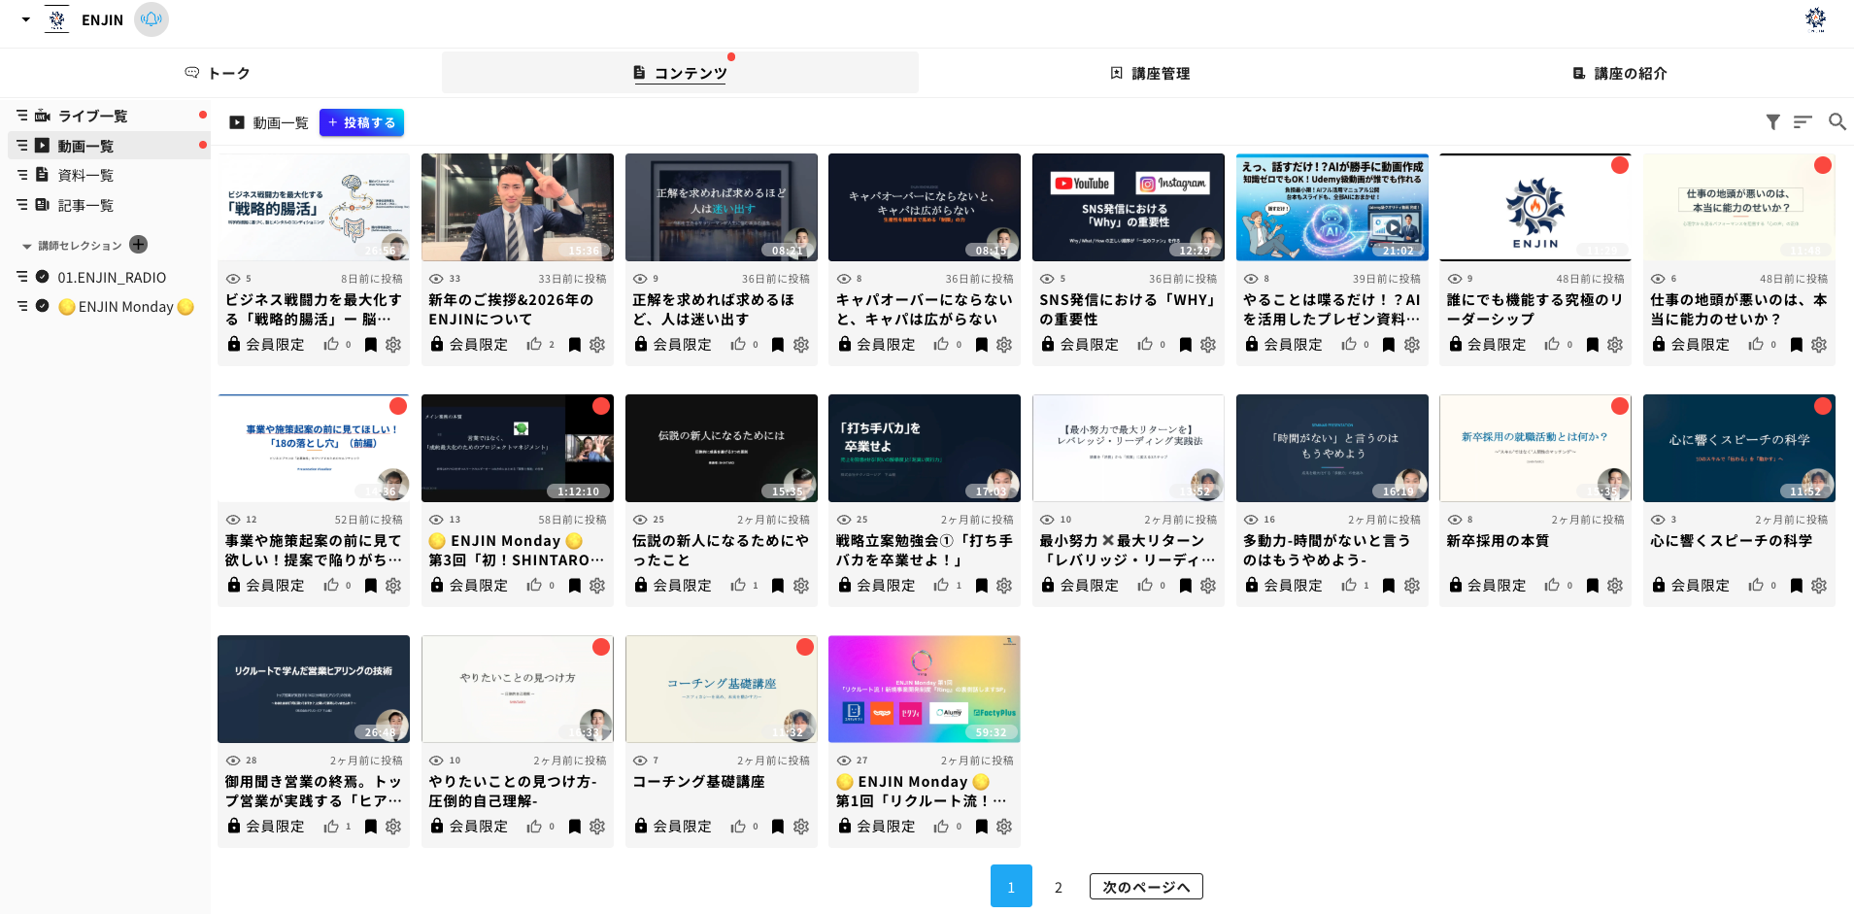
Task: Select ライブ一覧 in the sidebar
Action: tap(92, 116)
